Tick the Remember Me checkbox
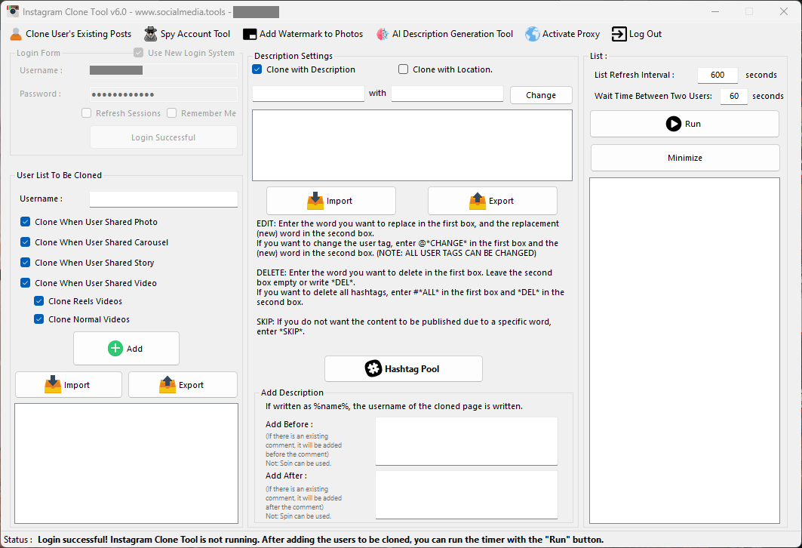The height and width of the screenshot is (548, 802). pyautogui.click(x=172, y=113)
